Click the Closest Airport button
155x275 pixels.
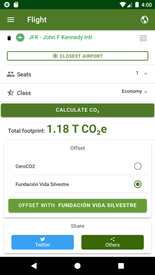(x=78, y=56)
